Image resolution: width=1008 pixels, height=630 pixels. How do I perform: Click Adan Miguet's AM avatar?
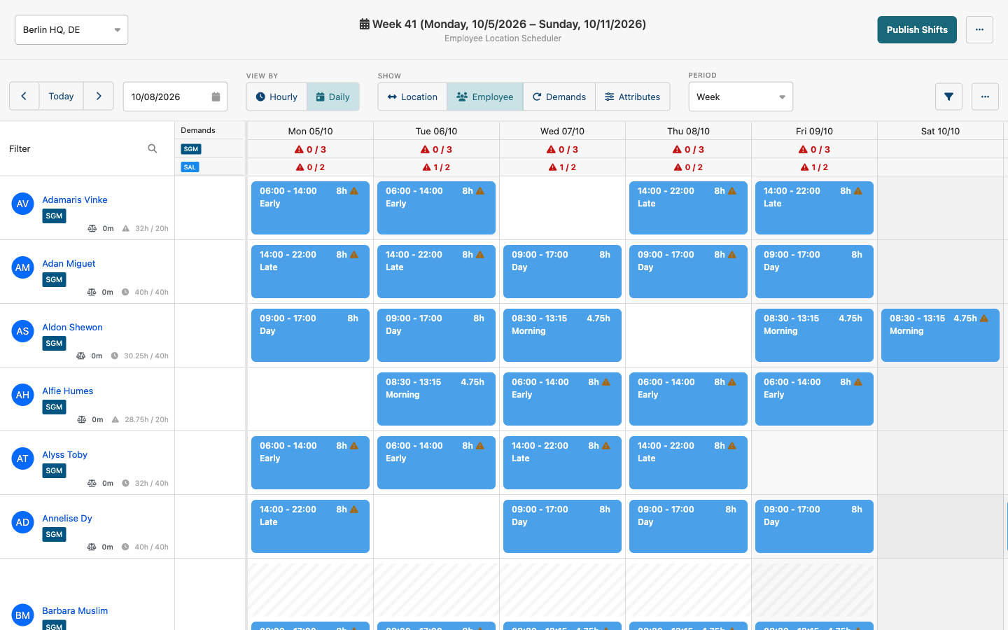pyautogui.click(x=22, y=267)
